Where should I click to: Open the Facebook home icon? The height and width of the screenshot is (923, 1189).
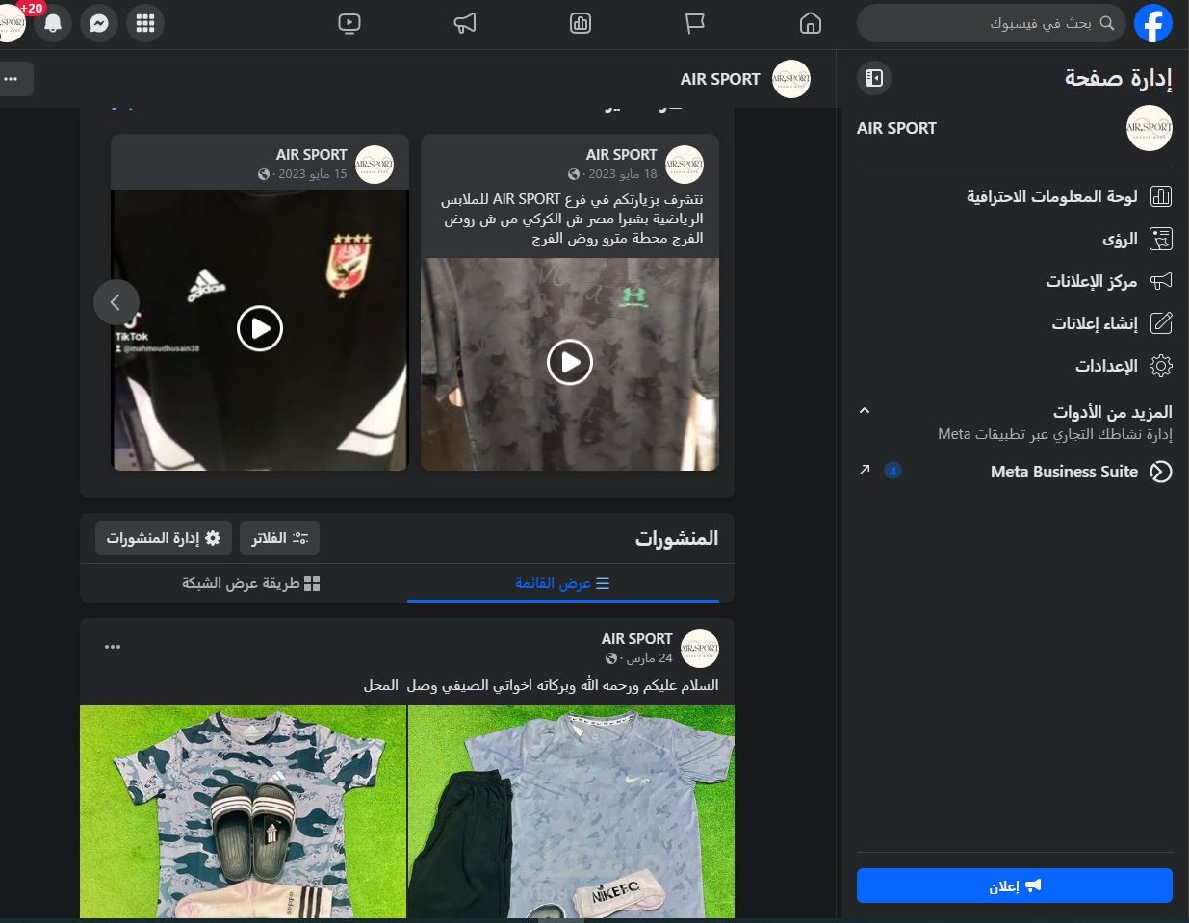pos(811,24)
